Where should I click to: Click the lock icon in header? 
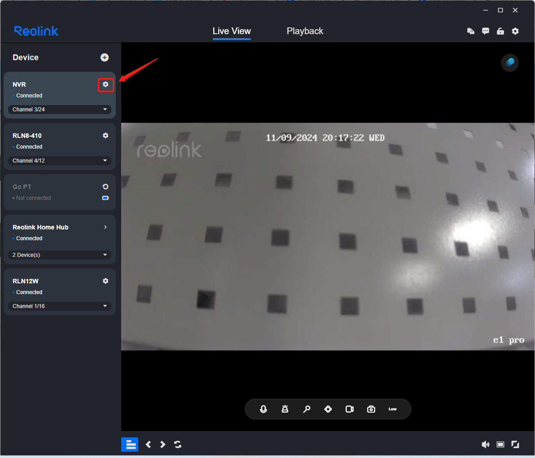point(500,31)
